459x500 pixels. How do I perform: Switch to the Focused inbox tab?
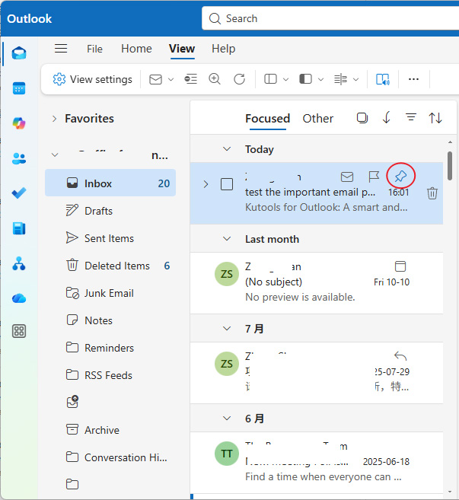click(x=268, y=119)
